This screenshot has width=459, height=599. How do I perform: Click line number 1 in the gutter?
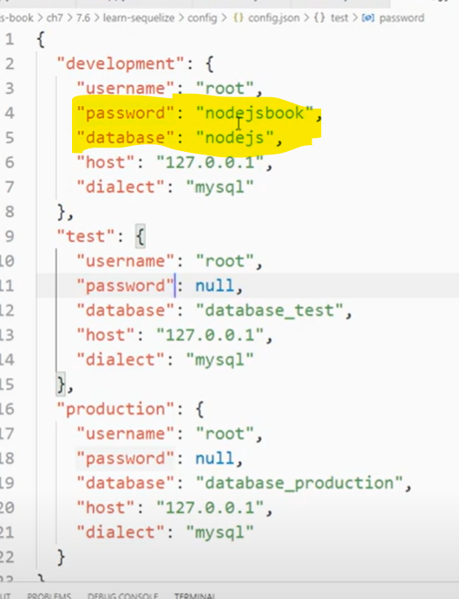click(x=10, y=39)
